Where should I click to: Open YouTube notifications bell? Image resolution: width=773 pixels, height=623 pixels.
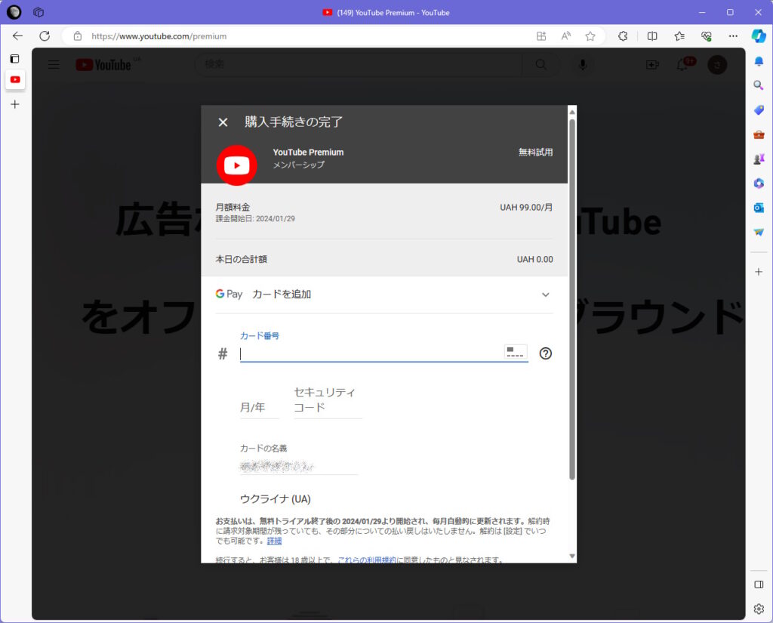pos(684,64)
